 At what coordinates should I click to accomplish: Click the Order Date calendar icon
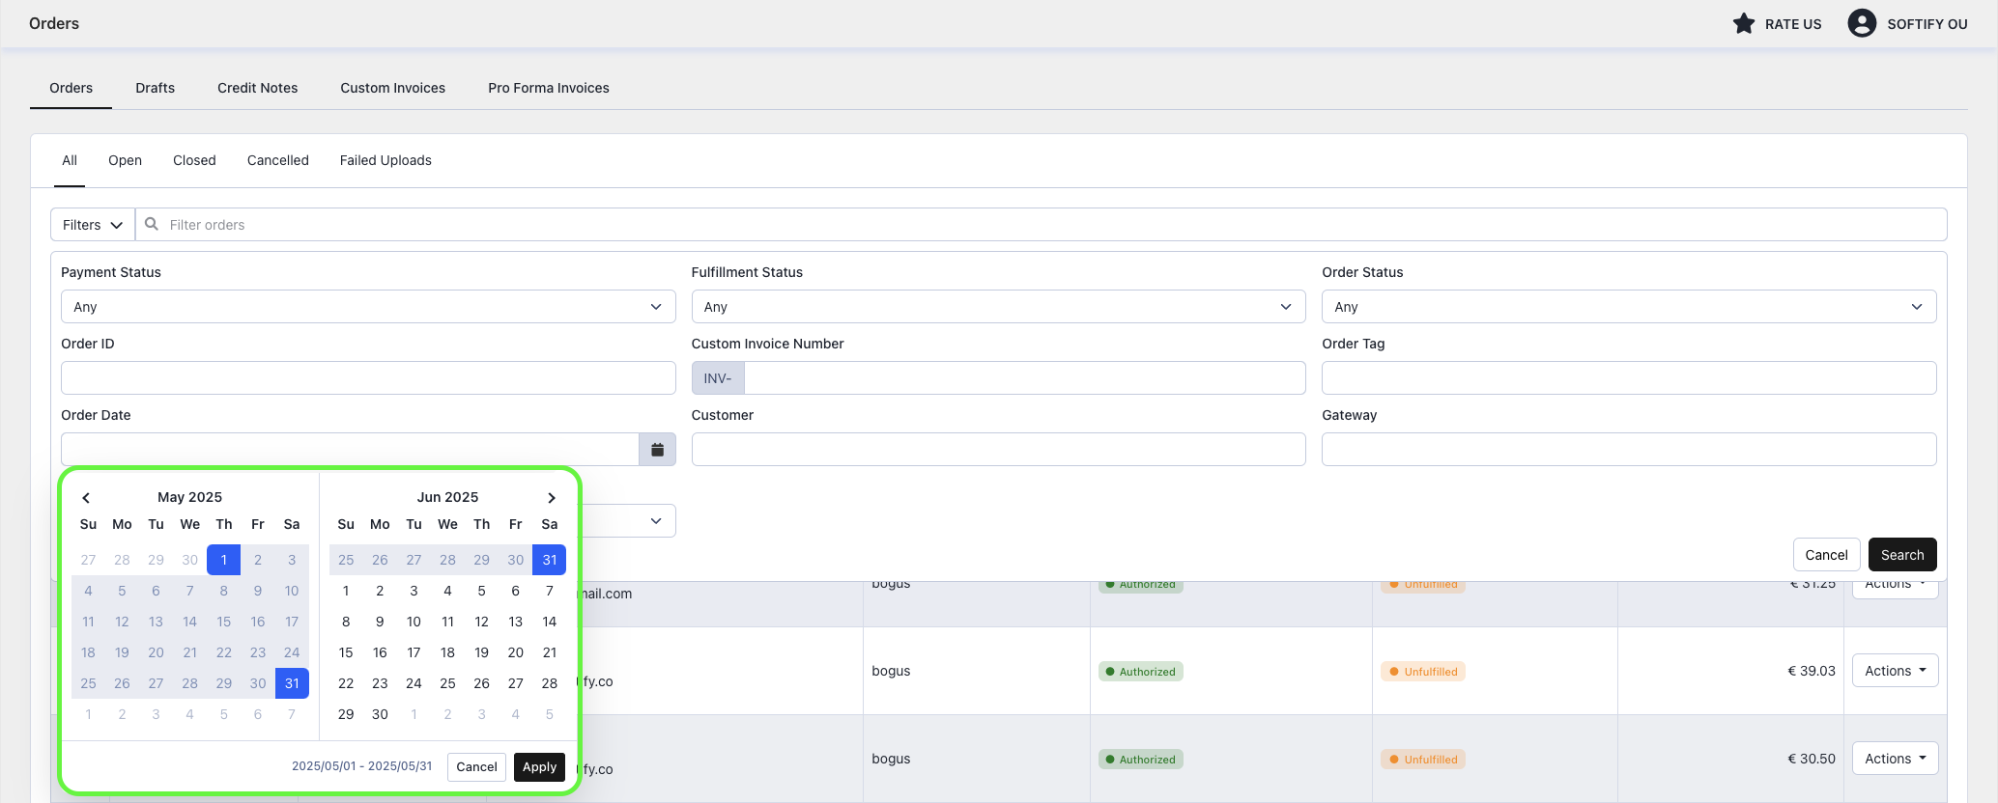point(657,450)
